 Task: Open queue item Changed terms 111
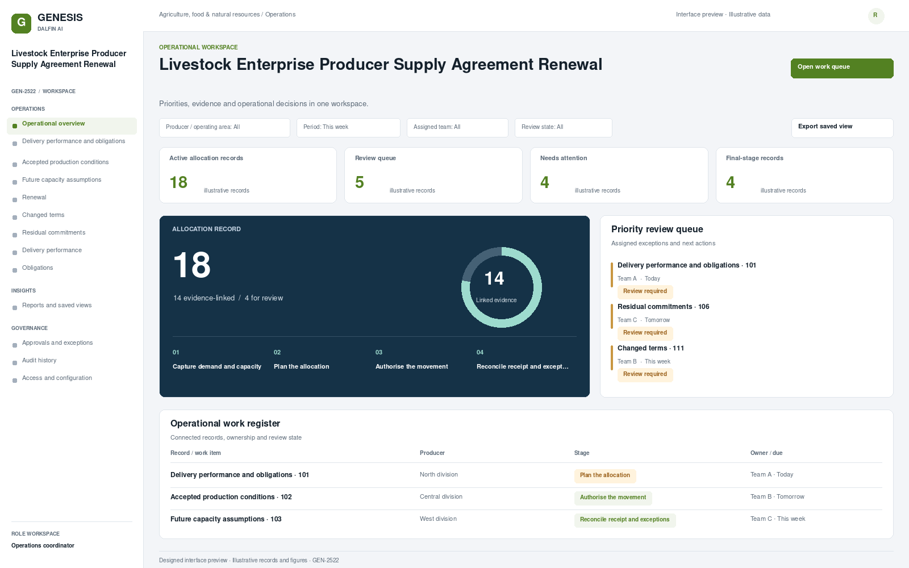pyautogui.click(x=651, y=348)
